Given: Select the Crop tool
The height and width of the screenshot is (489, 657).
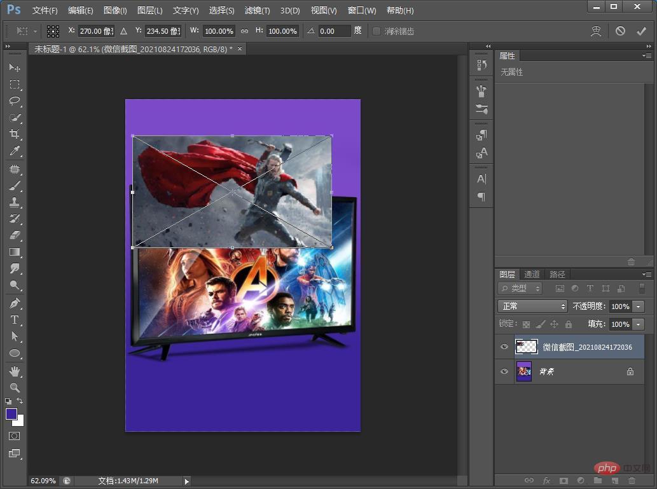Looking at the screenshot, I should pos(14,134).
